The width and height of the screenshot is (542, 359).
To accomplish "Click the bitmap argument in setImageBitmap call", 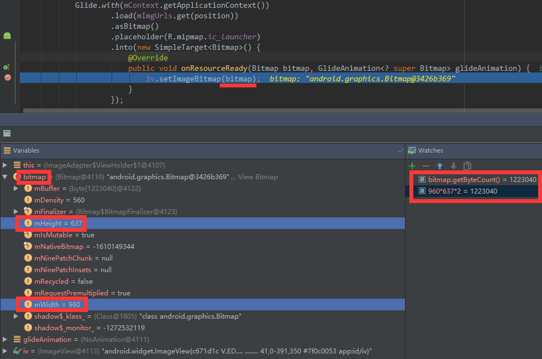I will coord(239,79).
